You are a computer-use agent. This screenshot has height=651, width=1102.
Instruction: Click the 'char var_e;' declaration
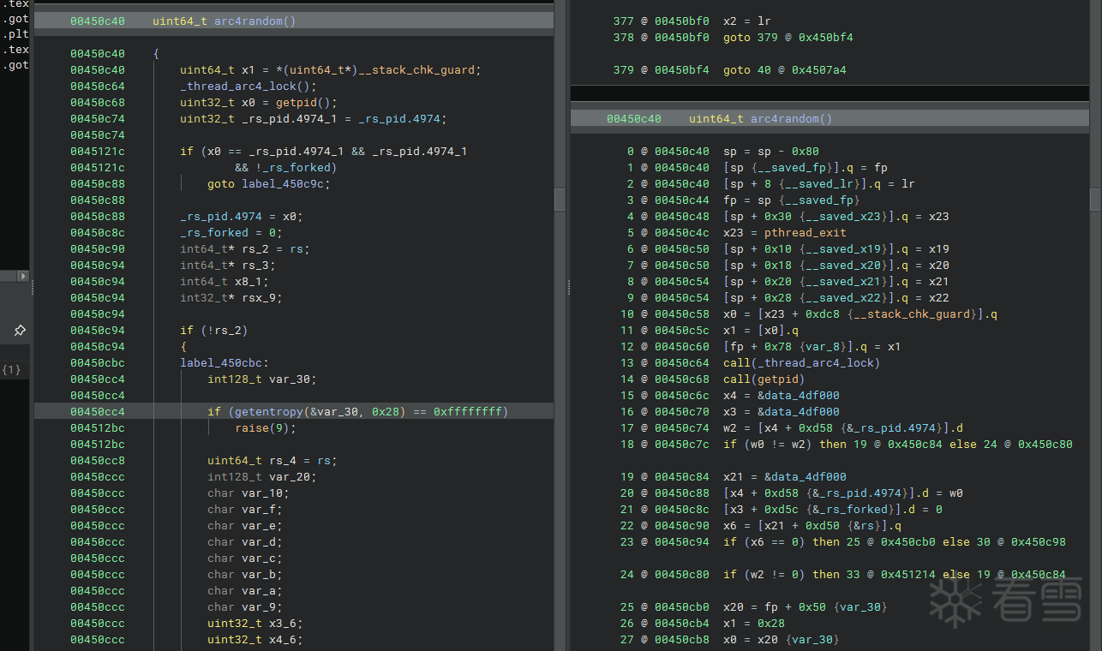point(245,526)
